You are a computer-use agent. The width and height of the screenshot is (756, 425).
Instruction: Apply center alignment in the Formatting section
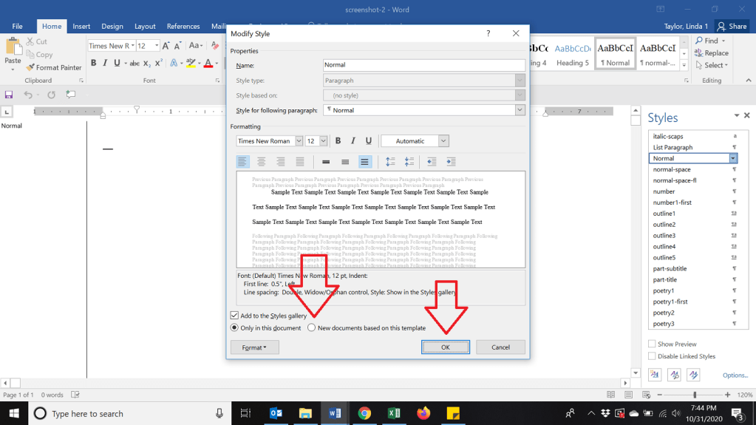coord(262,162)
